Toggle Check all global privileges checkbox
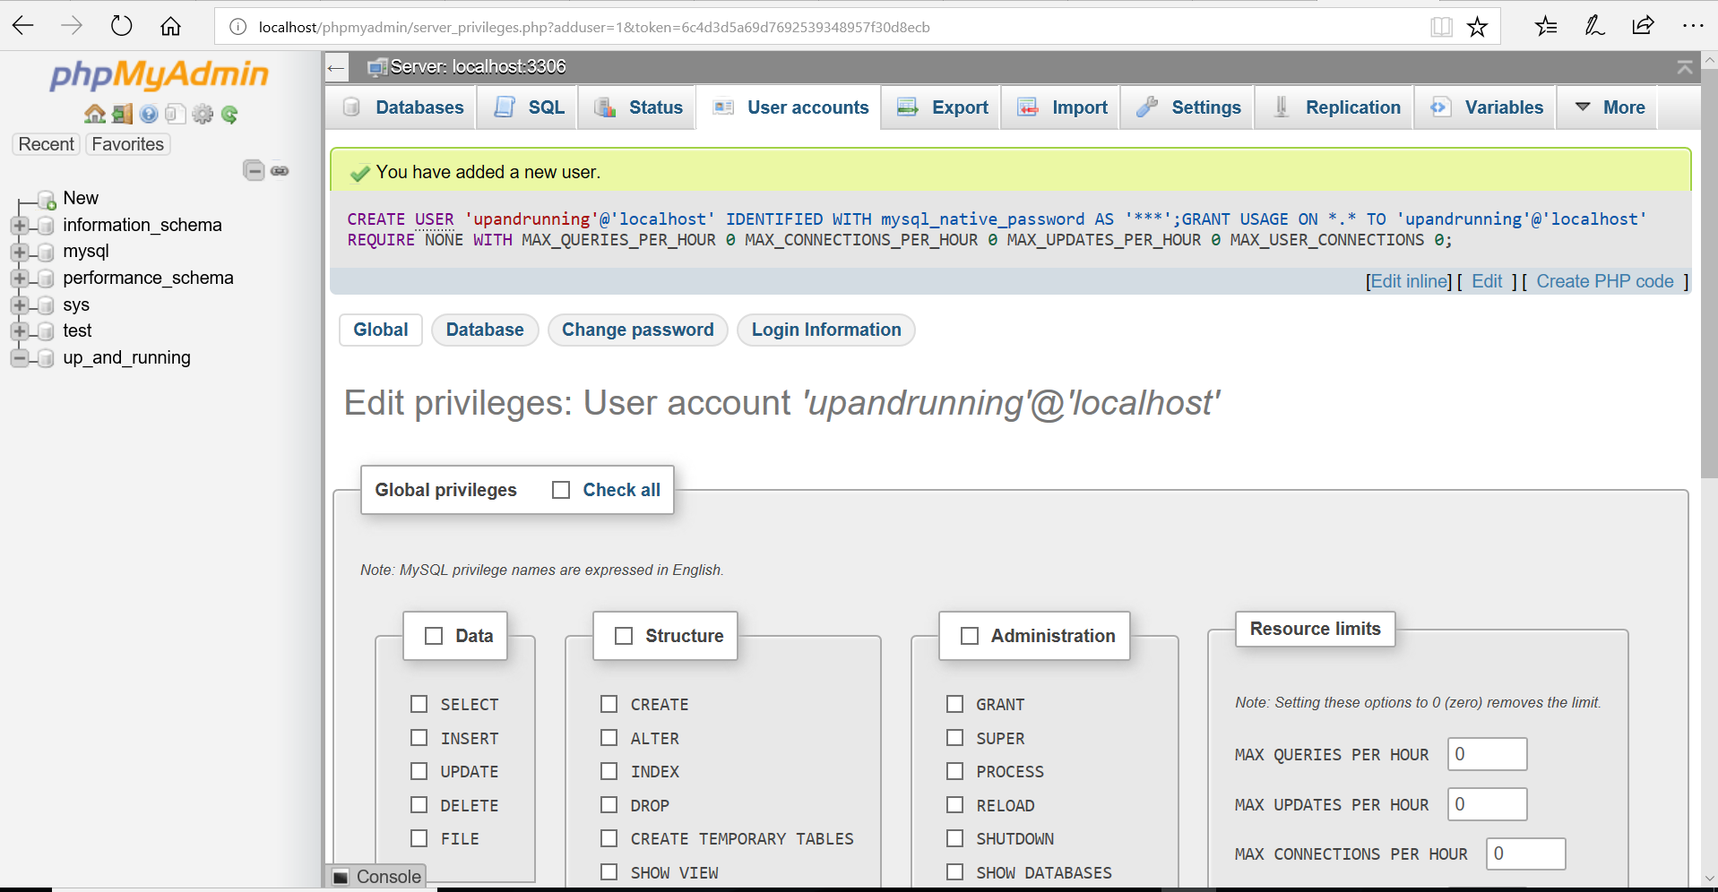 coord(561,490)
